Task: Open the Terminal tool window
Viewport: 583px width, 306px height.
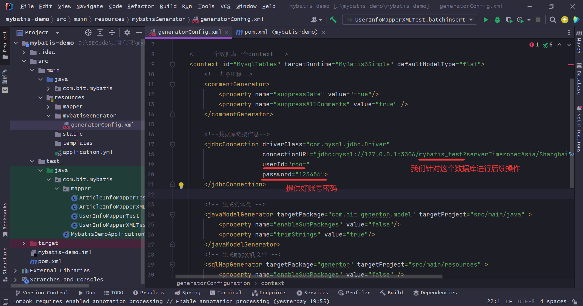Action: click(225, 293)
